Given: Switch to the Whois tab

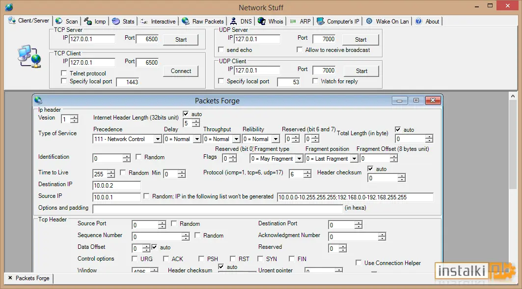Looking at the screenshot, I should pos(271,21).
